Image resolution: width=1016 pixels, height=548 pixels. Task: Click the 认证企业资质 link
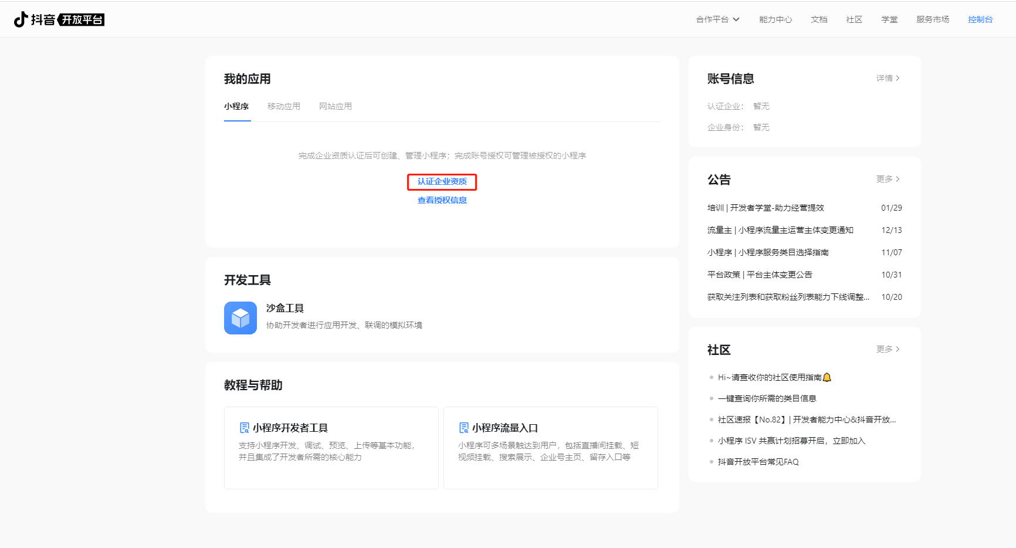442,182
